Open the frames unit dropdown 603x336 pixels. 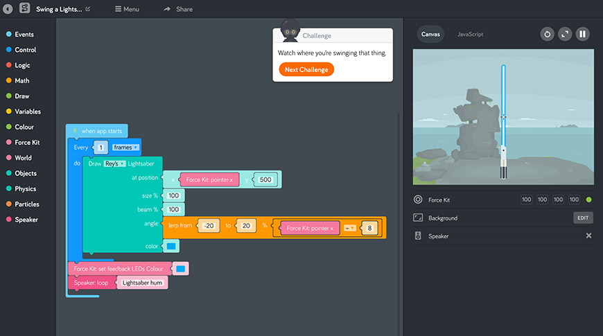(x=125, y=148)
